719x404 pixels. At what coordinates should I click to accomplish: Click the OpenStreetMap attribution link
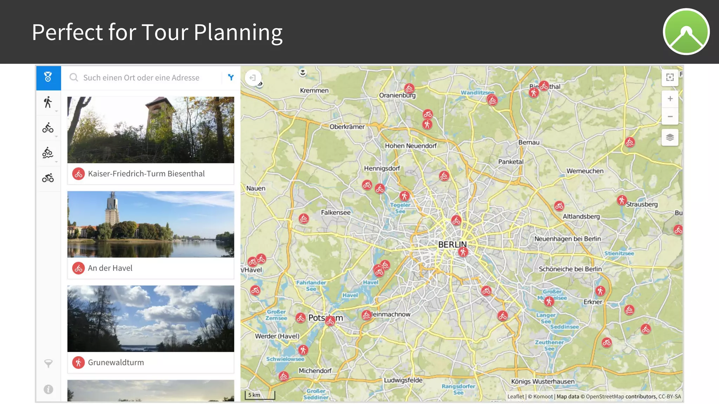[x=605, y=397]
